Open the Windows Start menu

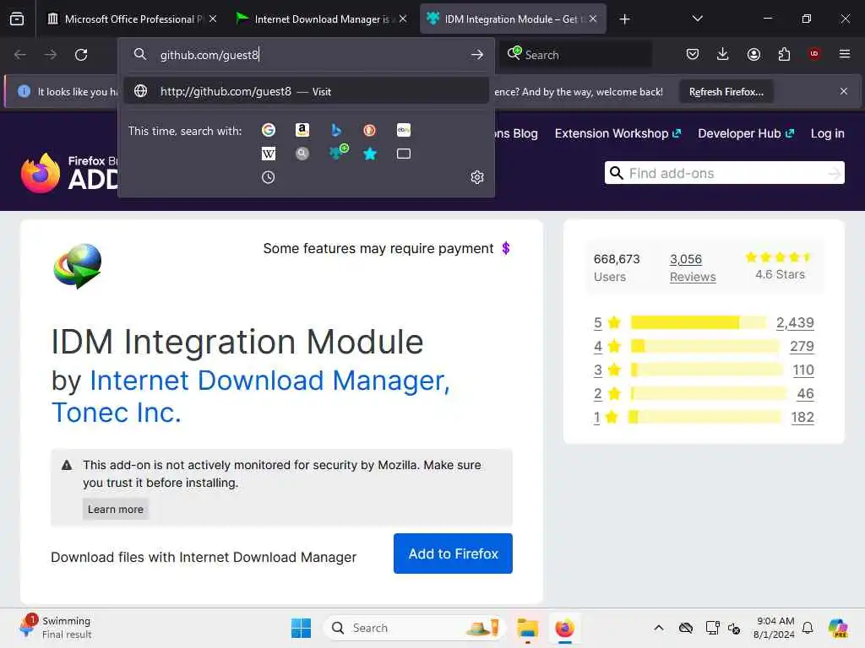pos(302,628)
